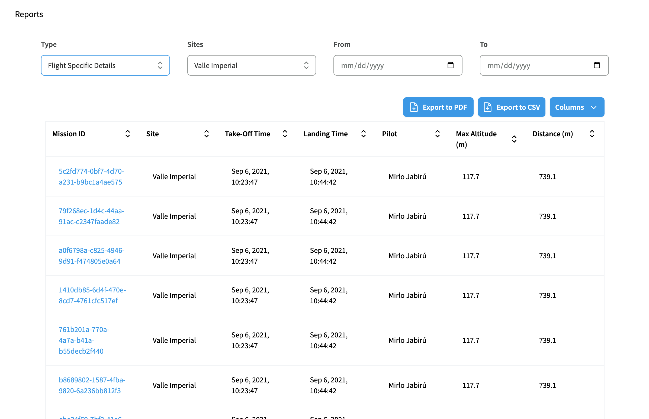Open the From date calendar picker icon

pyautogui.click(x=450, y=65)
